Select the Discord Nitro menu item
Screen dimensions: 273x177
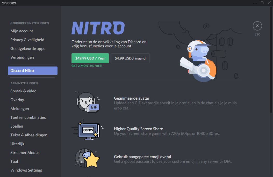[x=33, y=71]
